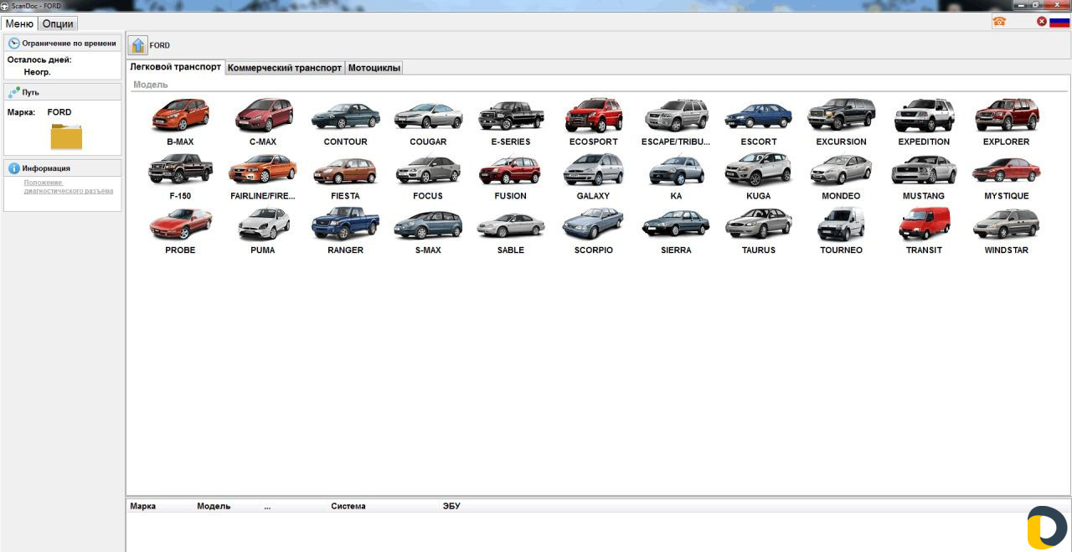Click the Информация panel header

63,168
